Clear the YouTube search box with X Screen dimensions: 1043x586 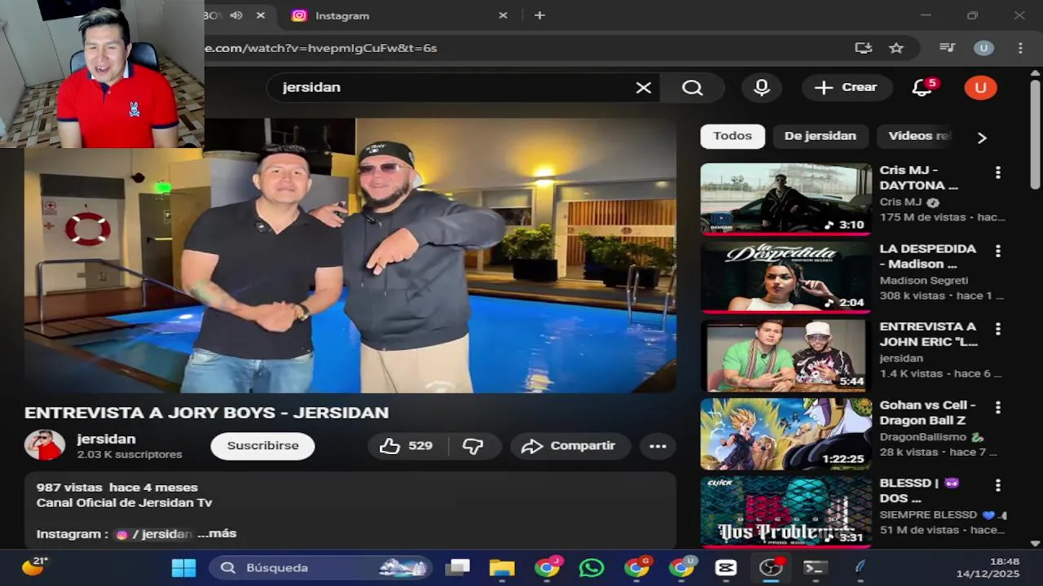click(x=644, y=88)
